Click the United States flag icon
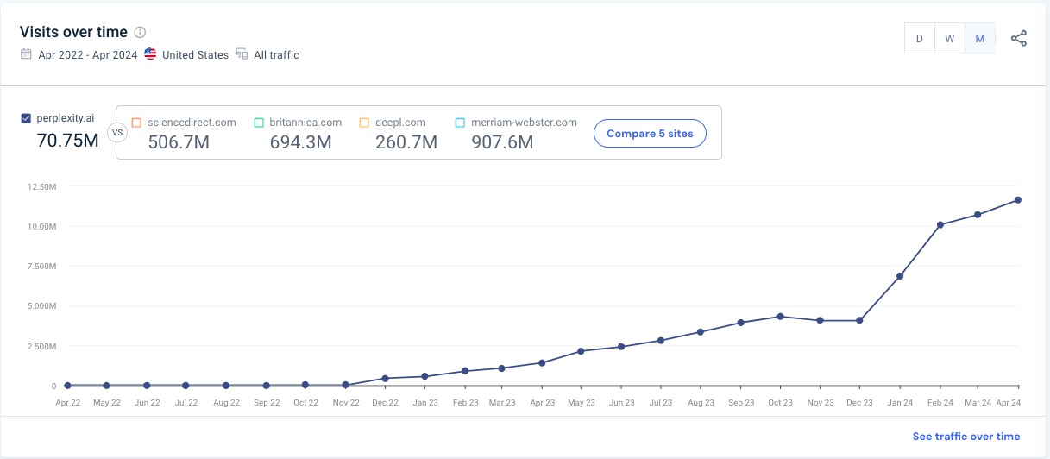Viewport: 1050px width, 459px height. (x=150, y=54)
